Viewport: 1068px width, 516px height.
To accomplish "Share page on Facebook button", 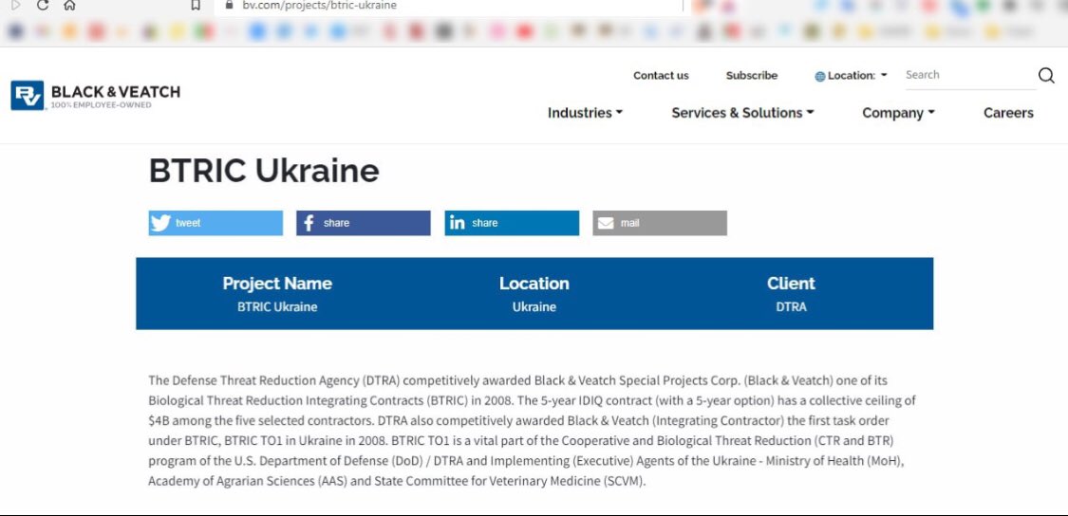I will coord(363,223).
